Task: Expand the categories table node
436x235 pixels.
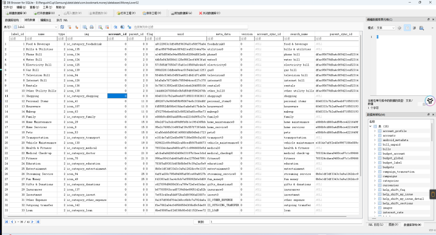Action: [x=375, y=181]
